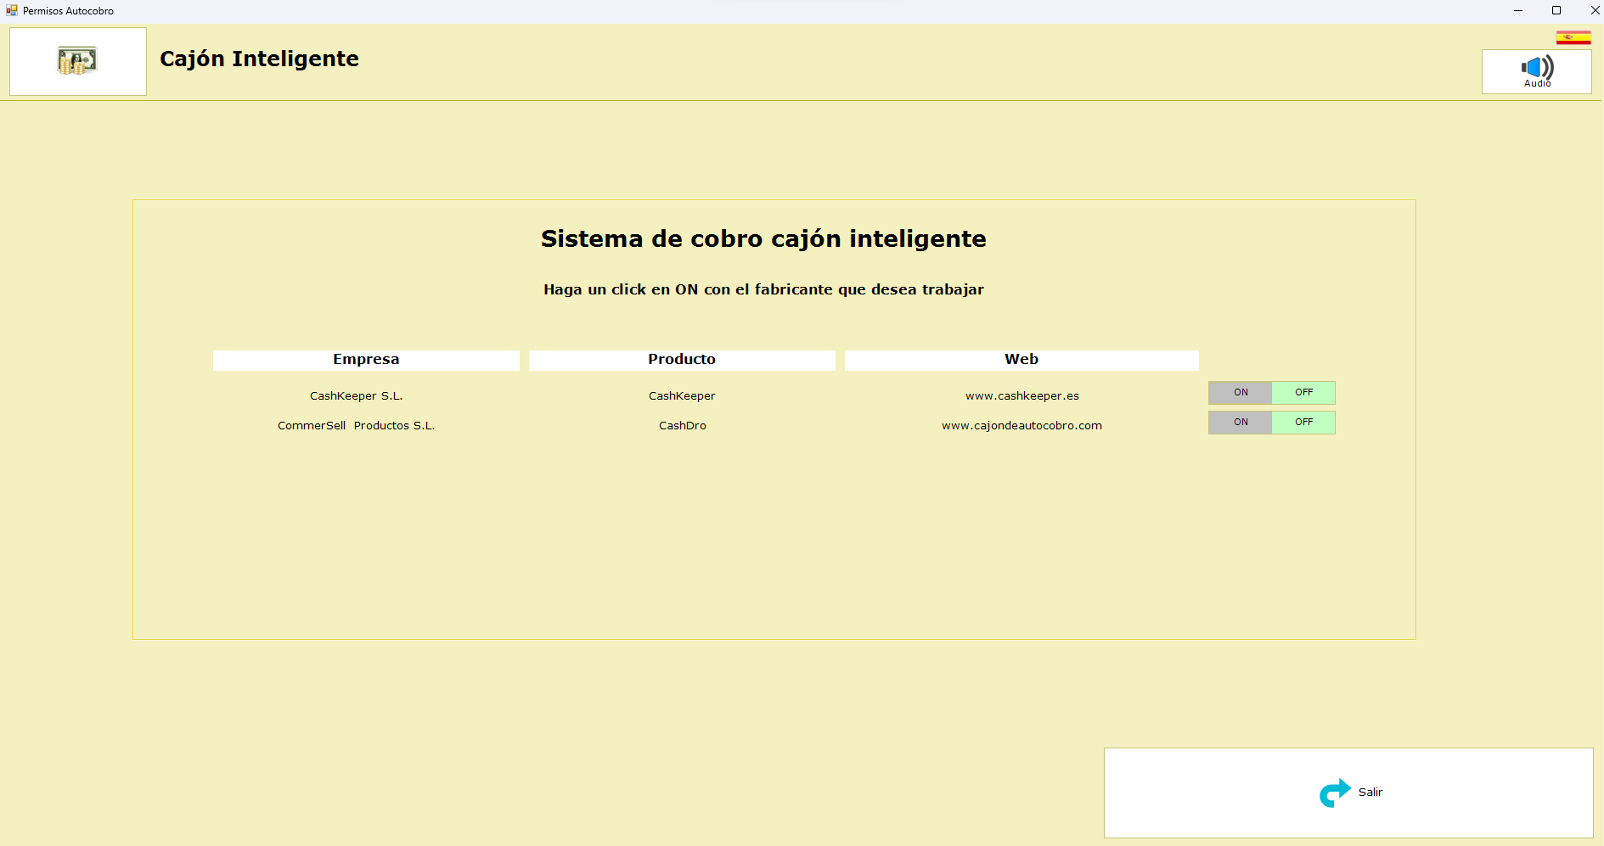Select the CashKeeper S.L. company entry

356,396
